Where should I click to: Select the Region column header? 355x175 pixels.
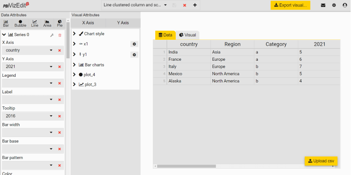232,44
